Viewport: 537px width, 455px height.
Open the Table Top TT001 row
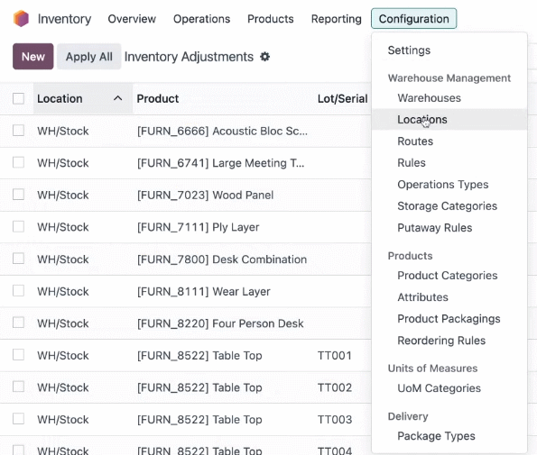[186, 356]
